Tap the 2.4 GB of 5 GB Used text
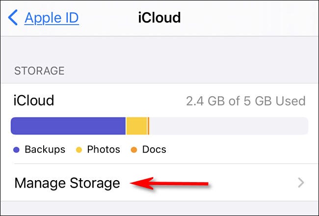The height and width of the screenshot is (216, 319). (245, 102)
